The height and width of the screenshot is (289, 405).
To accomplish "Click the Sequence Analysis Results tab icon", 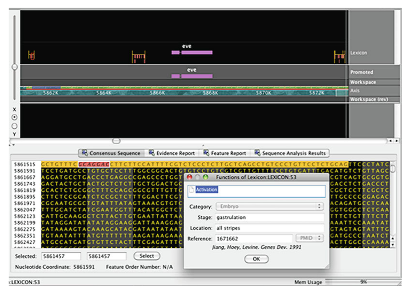I will 257,153.
